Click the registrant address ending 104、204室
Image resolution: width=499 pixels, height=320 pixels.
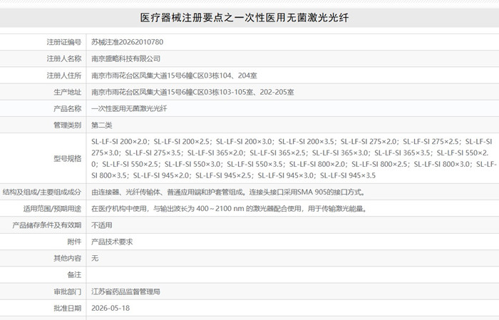click(x=174, y=76)
